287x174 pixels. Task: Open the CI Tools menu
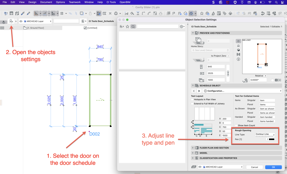(111, 2)
